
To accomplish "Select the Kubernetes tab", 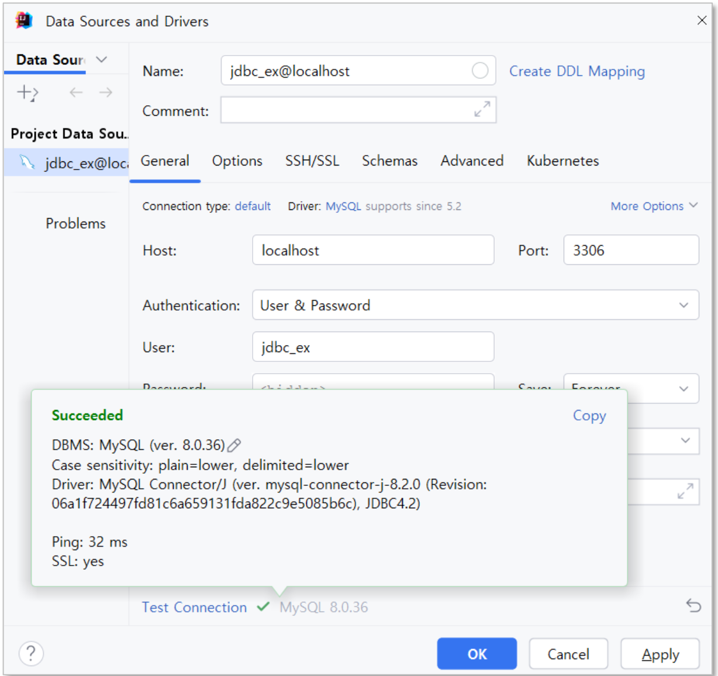I will click(x=562, y=161).
